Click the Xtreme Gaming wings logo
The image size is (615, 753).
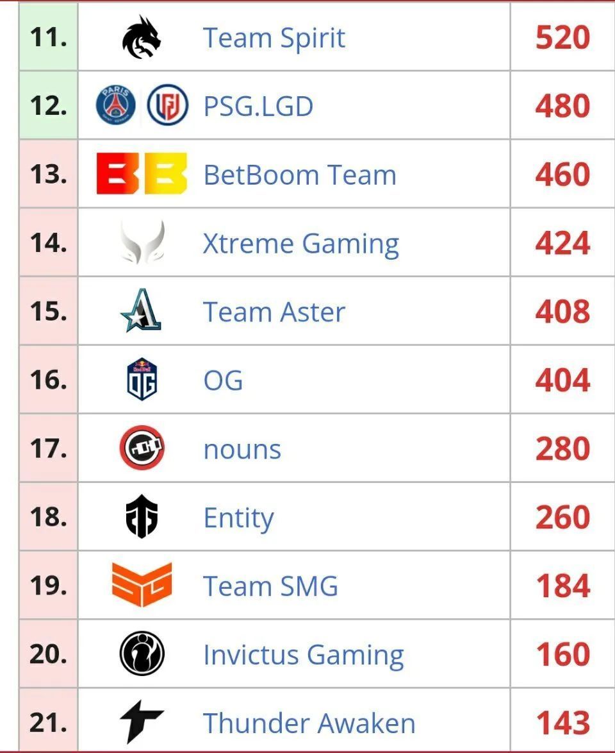(x=142, y=242)
